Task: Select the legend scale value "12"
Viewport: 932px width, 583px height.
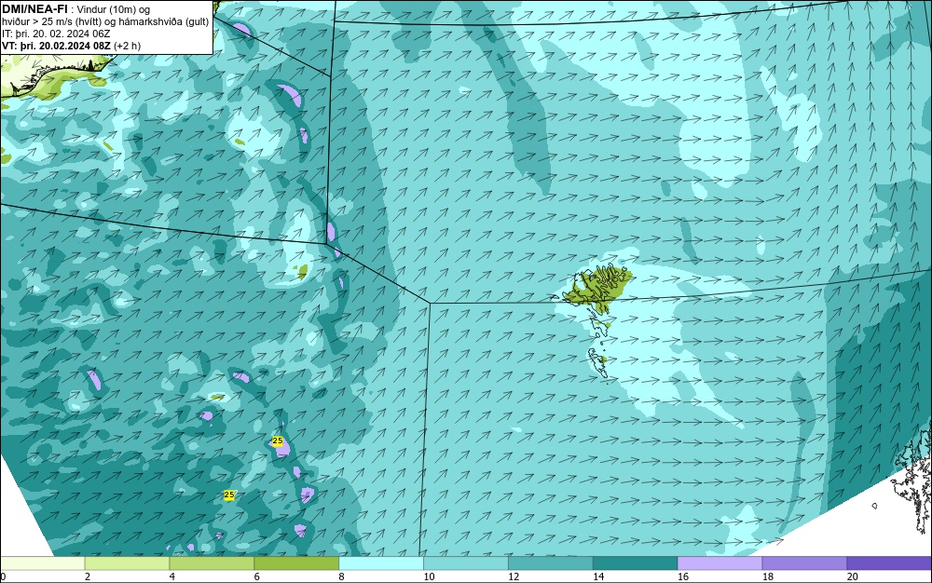Action: click(514, 576)
